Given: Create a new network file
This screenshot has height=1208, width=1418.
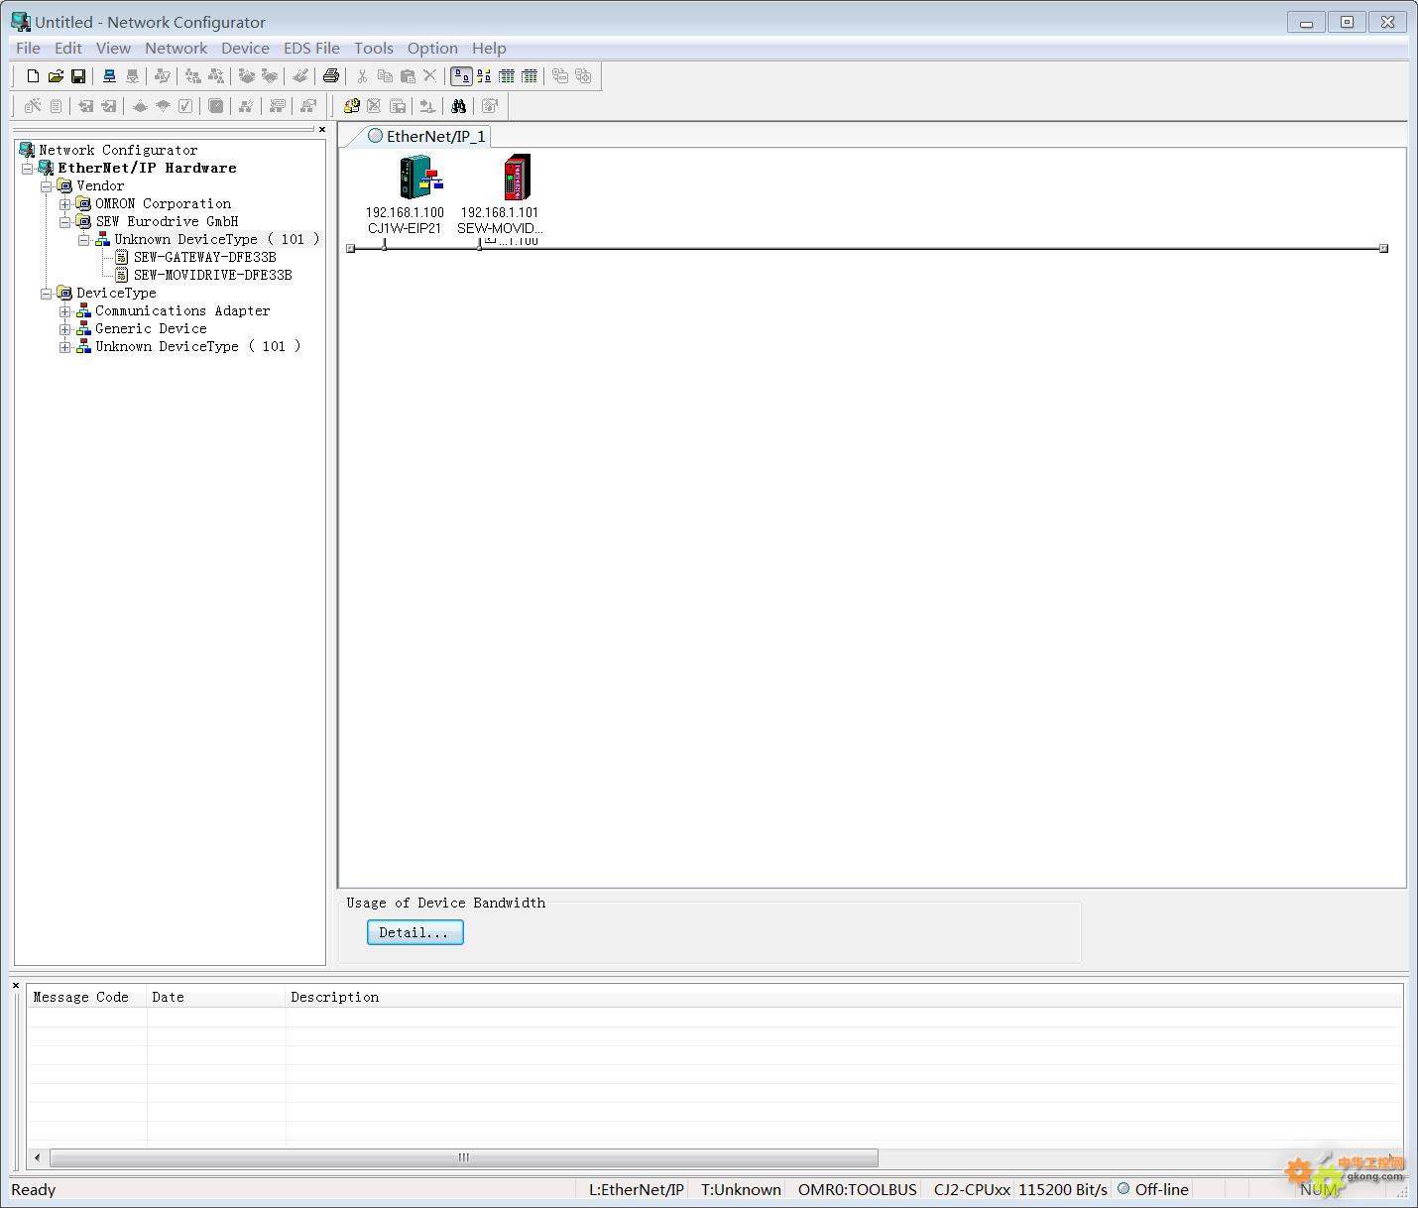Looking at the screenshot, I should 33,76.
